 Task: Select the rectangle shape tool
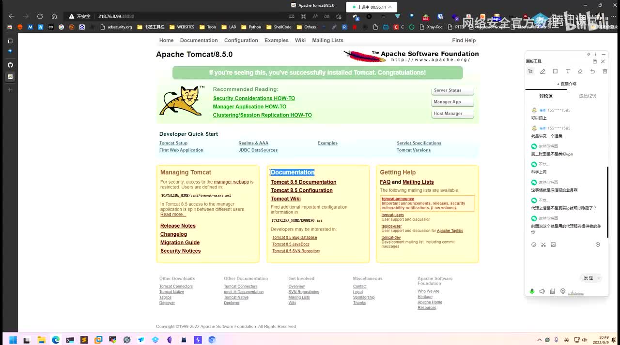tap(555, 71)
